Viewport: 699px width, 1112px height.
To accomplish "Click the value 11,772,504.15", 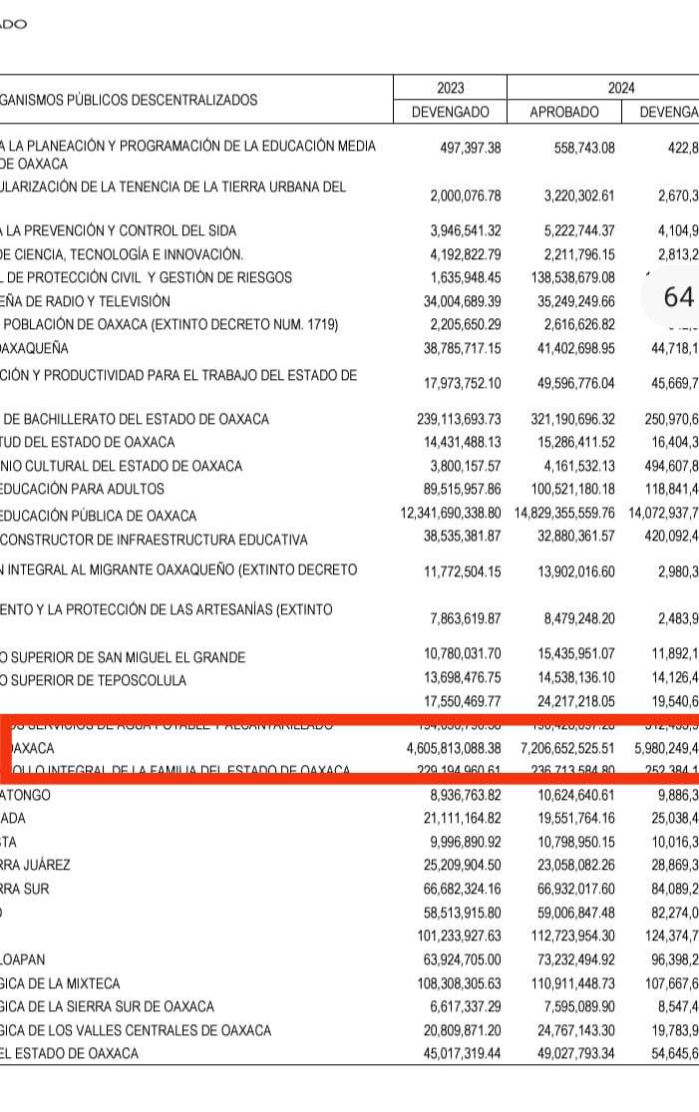I will [463, 571].
